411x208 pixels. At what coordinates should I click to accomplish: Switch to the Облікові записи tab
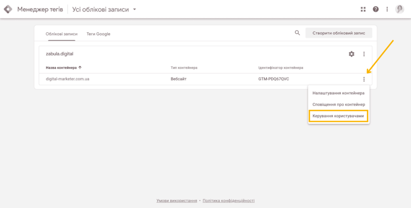click(x=61, y=34)
